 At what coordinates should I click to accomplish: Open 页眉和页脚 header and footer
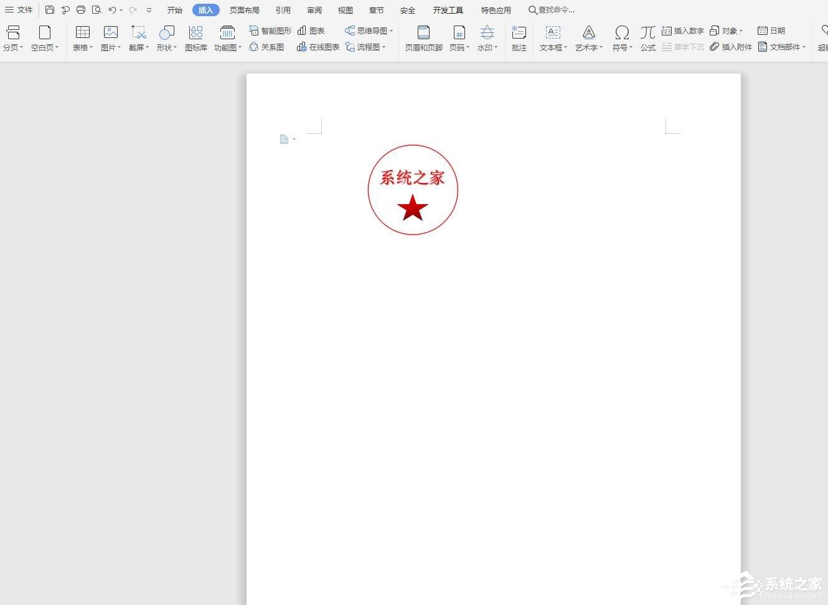click(x=423, y=38)
